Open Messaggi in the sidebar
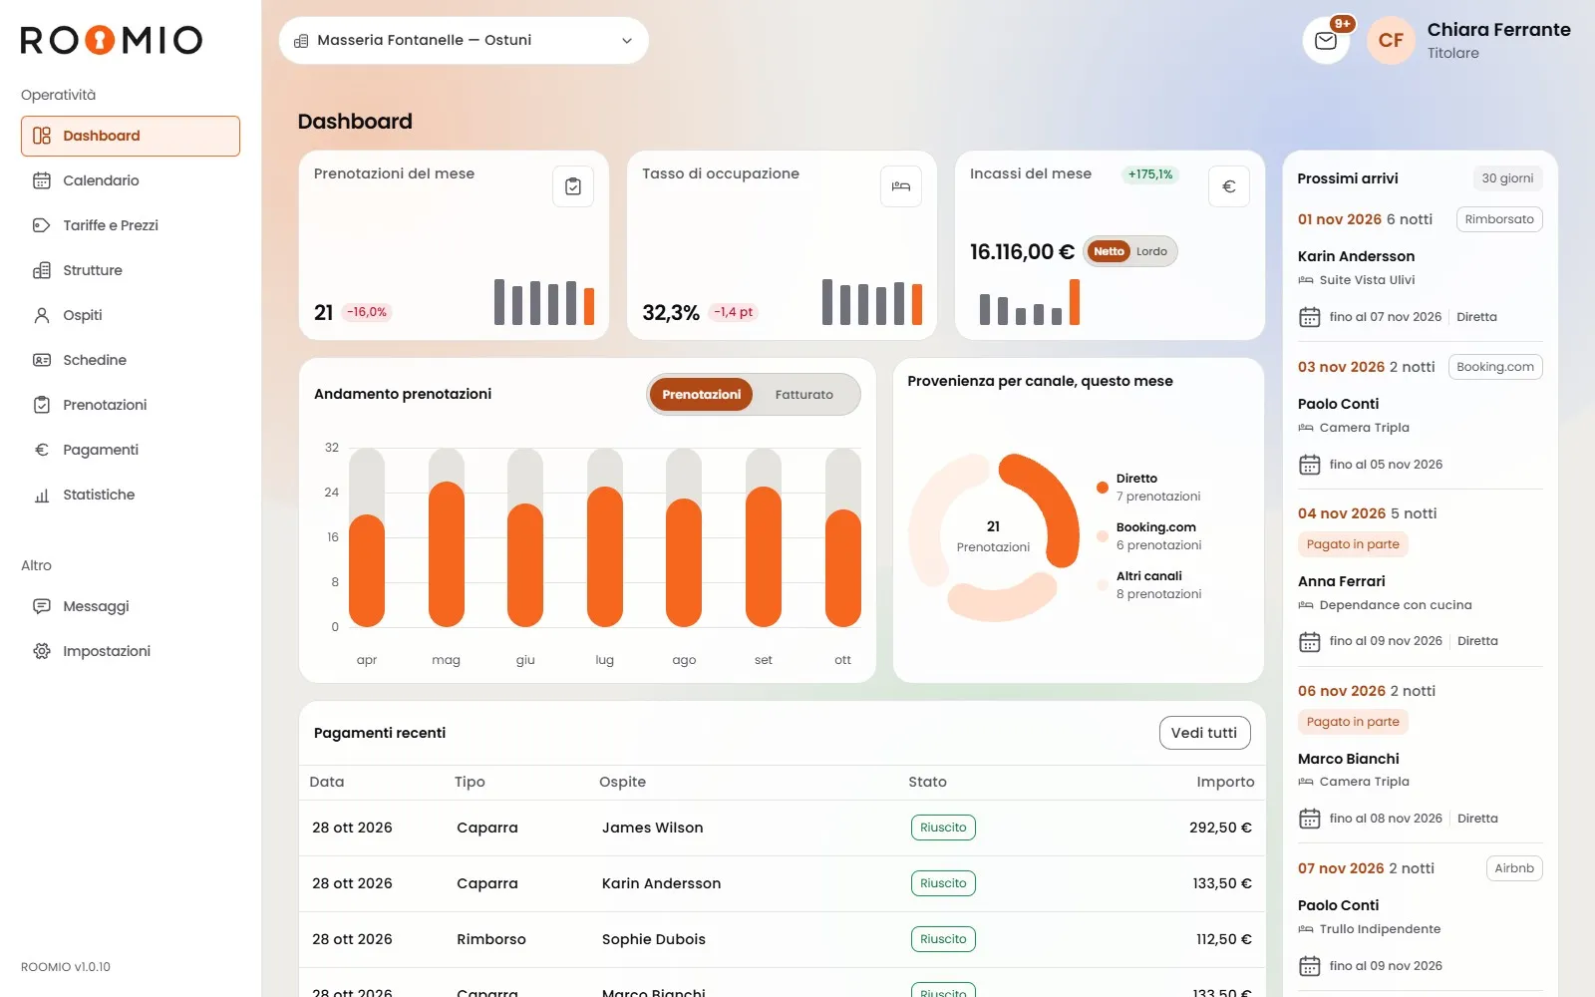The image size is (1595, 997). coord(131,606)
